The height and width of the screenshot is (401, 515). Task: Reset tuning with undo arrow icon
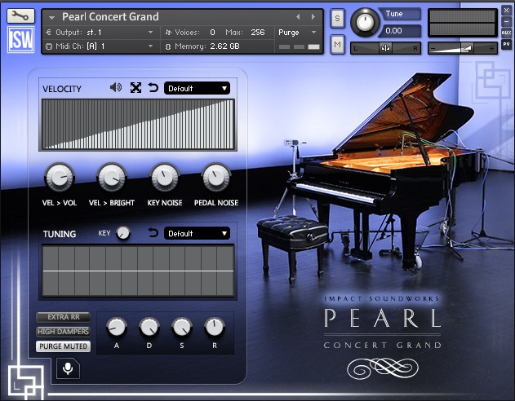pos(153,234)
